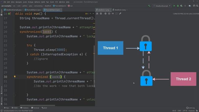This screenshot has width=199, height=112.
Task: Open the Terminal tool window
Action: click(x=35, y=108)
